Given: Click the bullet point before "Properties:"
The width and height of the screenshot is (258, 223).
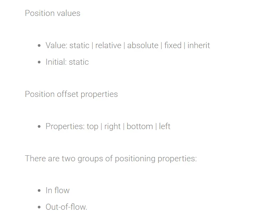Looking at the screenshot, I should coord(39,127).
